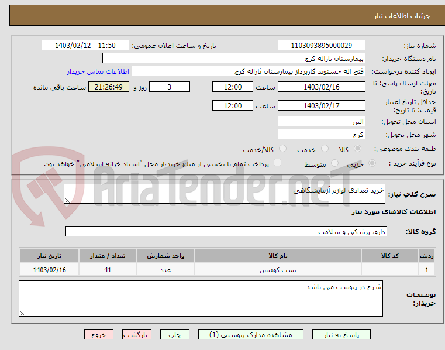The image size is (445, 350).
Task: Click the تست کومبس item name cell
Action: (278, 270)
